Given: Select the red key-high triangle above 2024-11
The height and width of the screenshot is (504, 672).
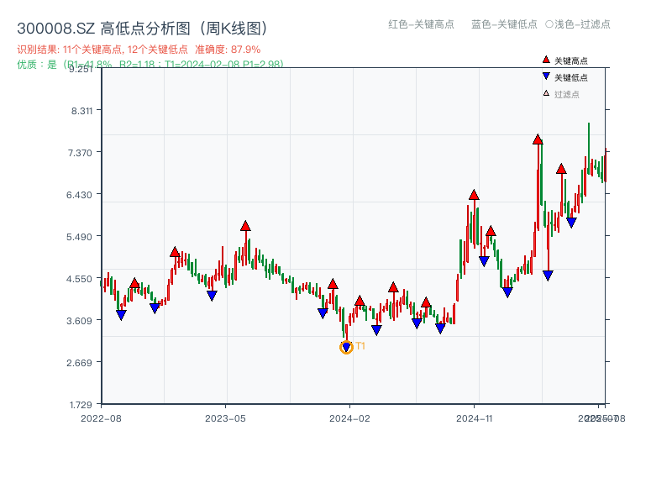Looking at the screenshot, I should pyautogui.click(x=474, y=195).
